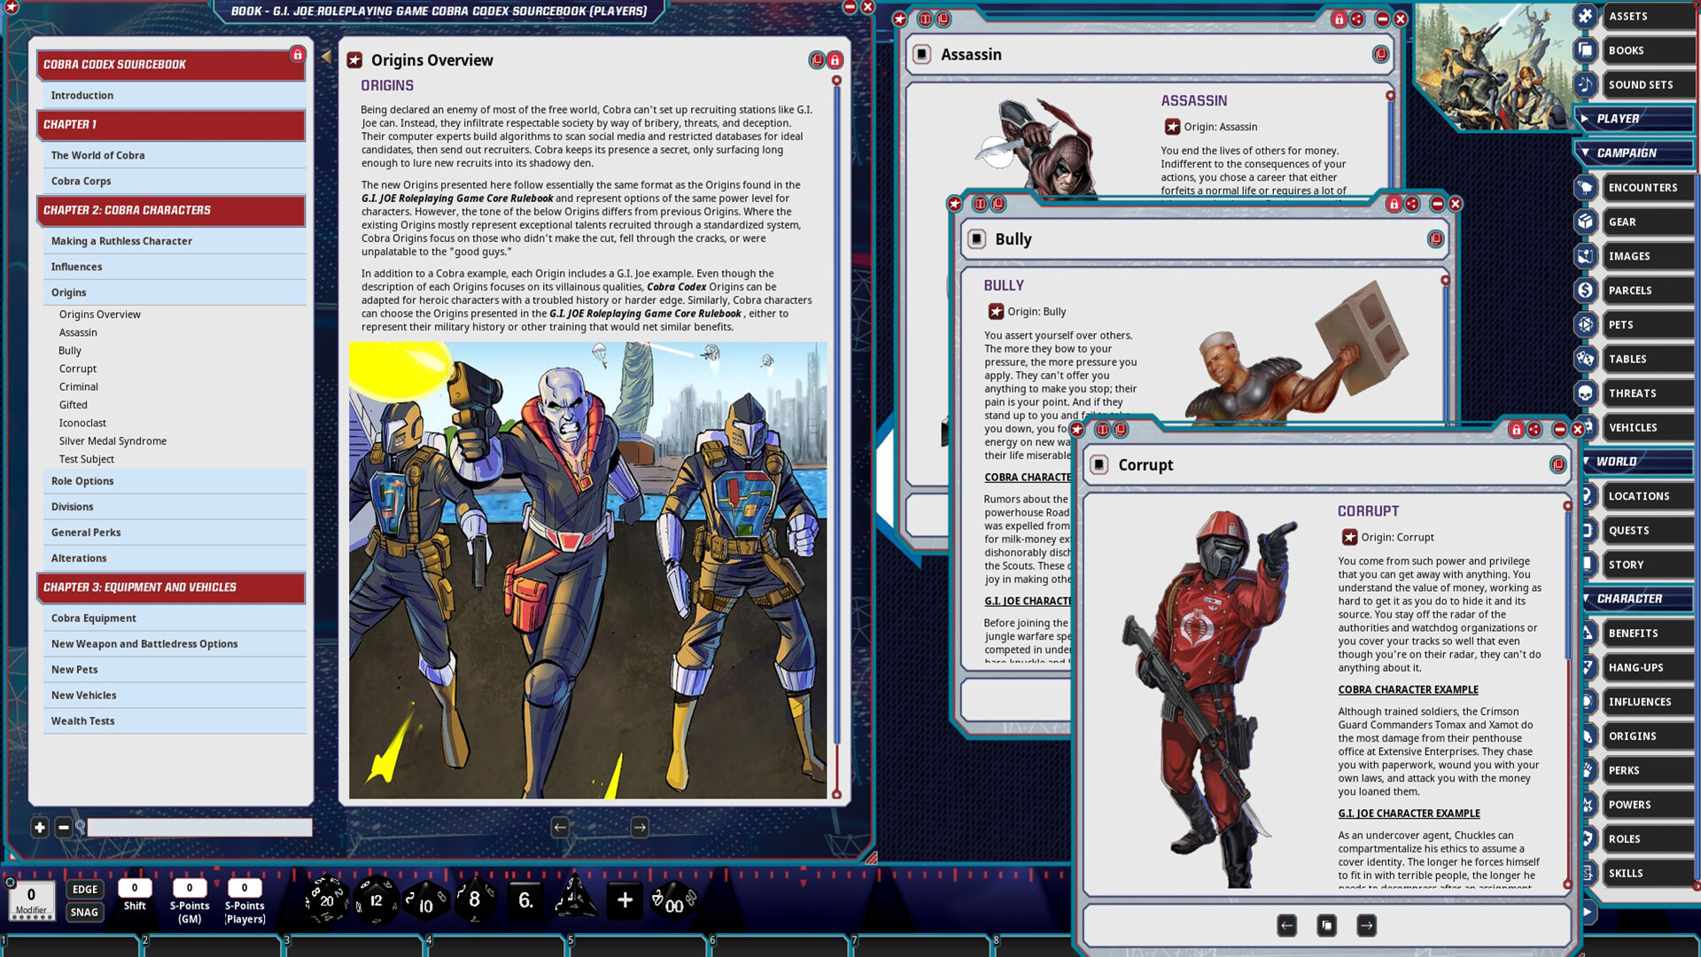The image size is (1701, 957).
Task: Open the Encounters list
Action: pos(1643,187)
